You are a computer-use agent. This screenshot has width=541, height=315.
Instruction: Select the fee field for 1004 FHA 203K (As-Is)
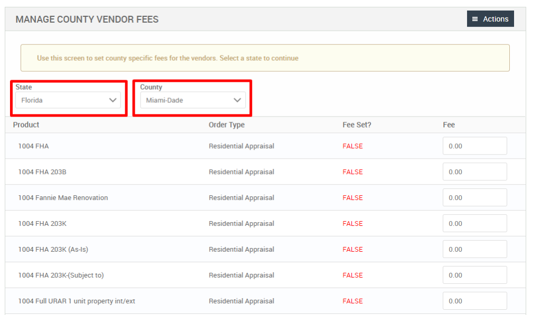(474, 249)
